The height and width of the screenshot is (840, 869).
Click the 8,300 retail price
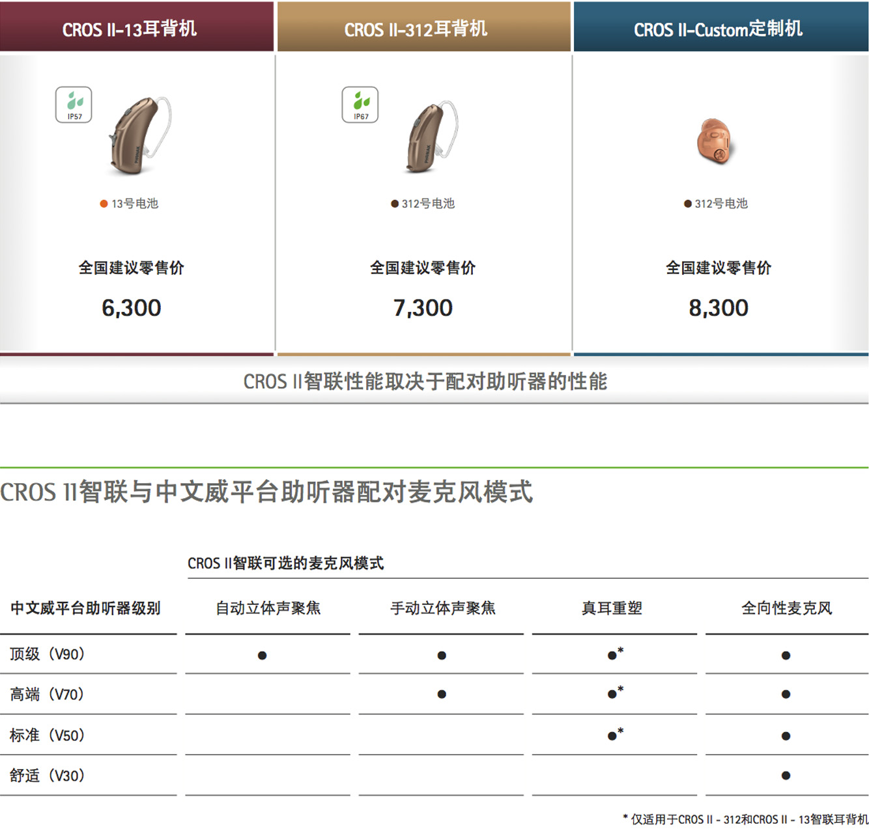point(719,307)
